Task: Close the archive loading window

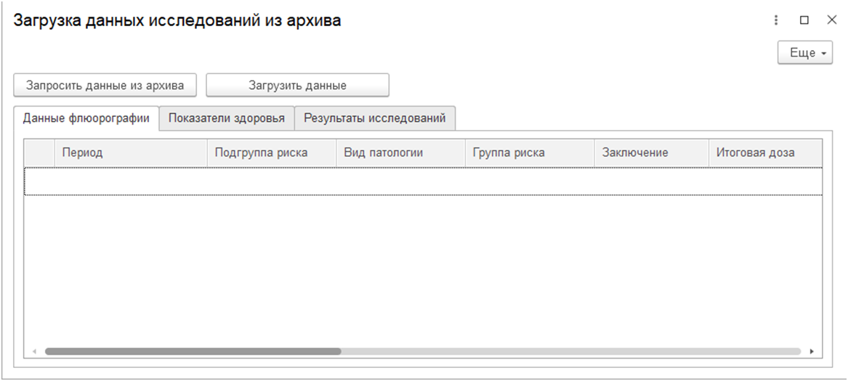Action: pos(831,20)
